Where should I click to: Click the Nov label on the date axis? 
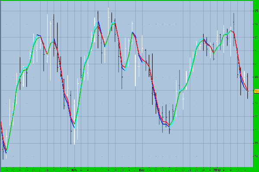[x=74, y=170]
